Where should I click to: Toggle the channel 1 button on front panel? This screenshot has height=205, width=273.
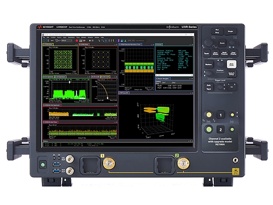point(220,115)
